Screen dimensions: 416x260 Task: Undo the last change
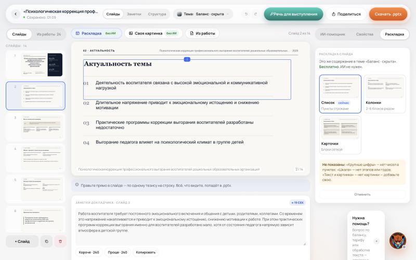tap(246, 14)
